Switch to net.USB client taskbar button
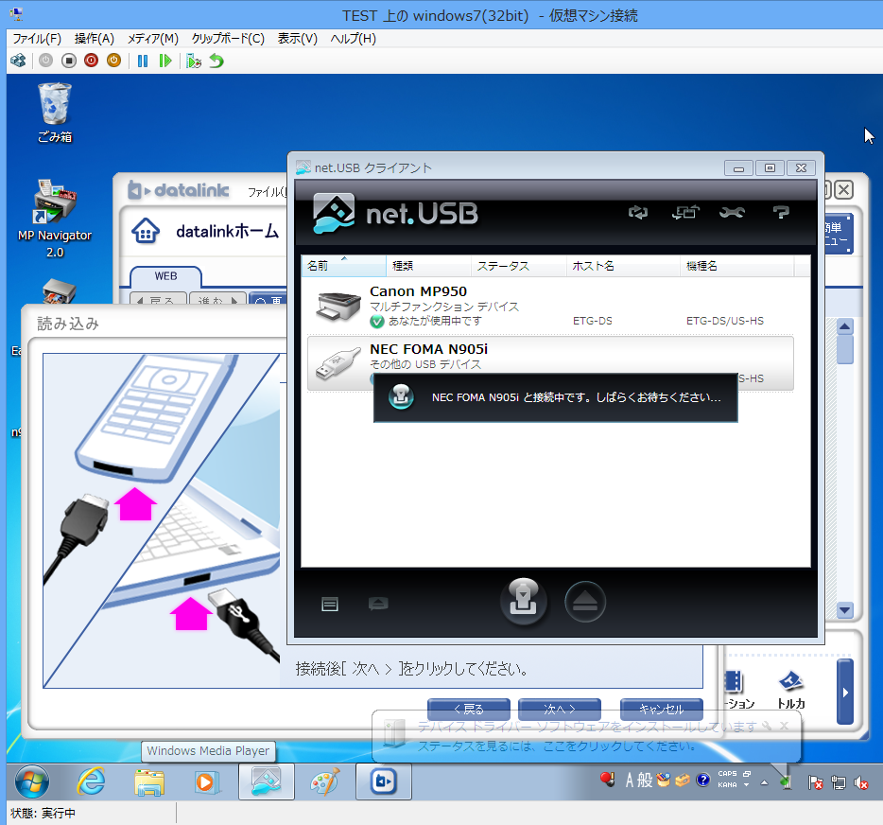883x825 pixels. 267,782
